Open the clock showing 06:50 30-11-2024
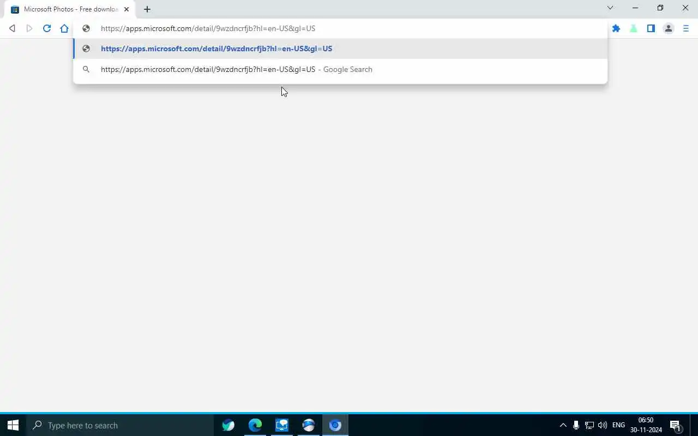 [x=646, y=425]
